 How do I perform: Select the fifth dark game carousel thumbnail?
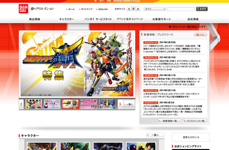coord(107,104)
